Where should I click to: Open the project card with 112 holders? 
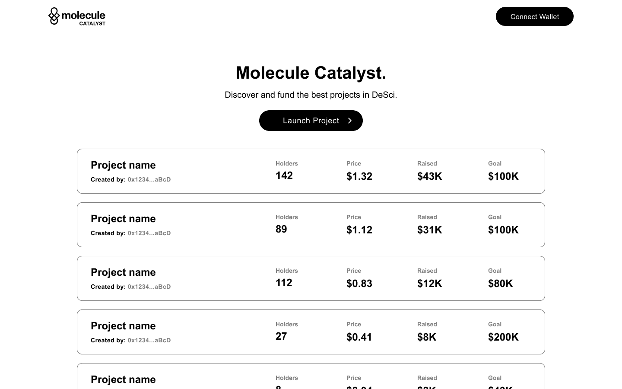click(311, 278)
